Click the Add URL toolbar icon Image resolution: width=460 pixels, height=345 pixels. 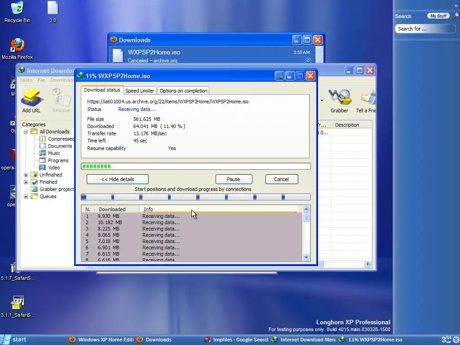point(31,101)
